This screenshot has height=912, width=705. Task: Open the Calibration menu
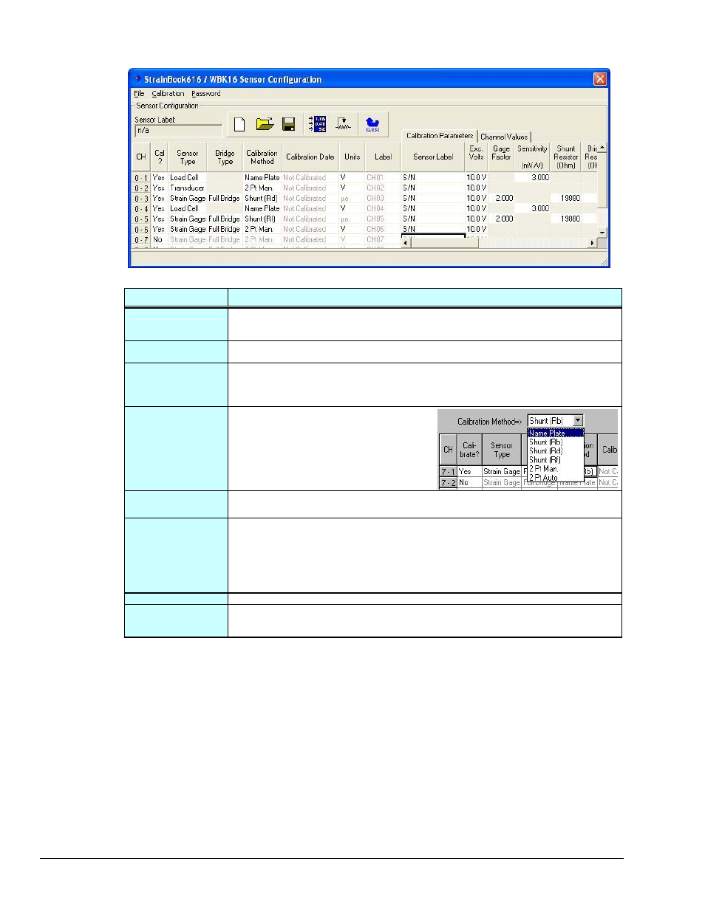coord(168,94)
